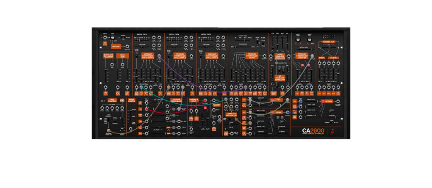The width and height of the screenshot is (432, 188).
Task: Click the Ring Mod out jack
Action: click(x=122, y=64)
